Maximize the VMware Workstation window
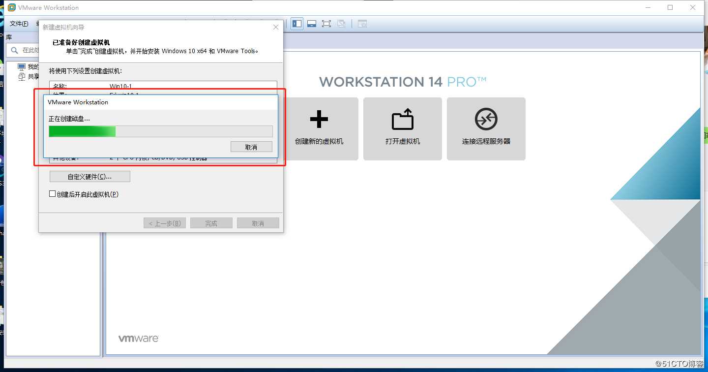The image size is (708, 372). tap(670, 7)
